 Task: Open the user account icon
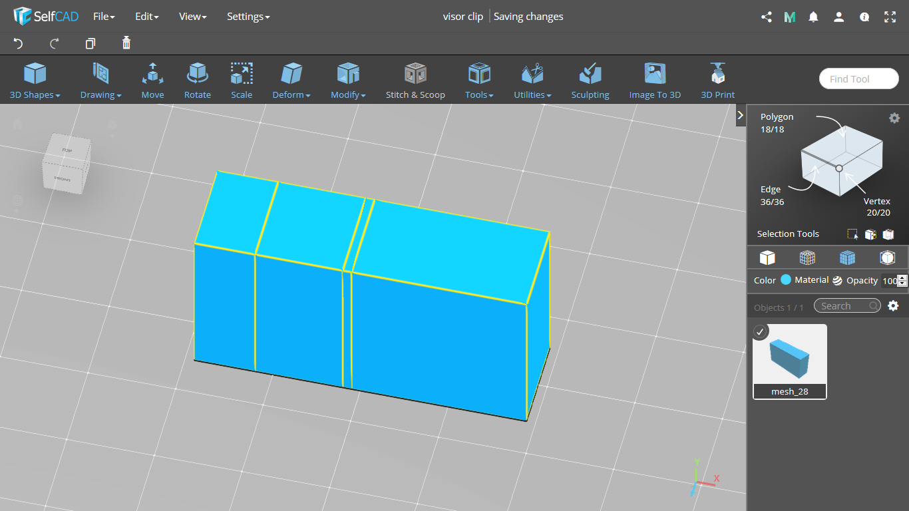839,17
